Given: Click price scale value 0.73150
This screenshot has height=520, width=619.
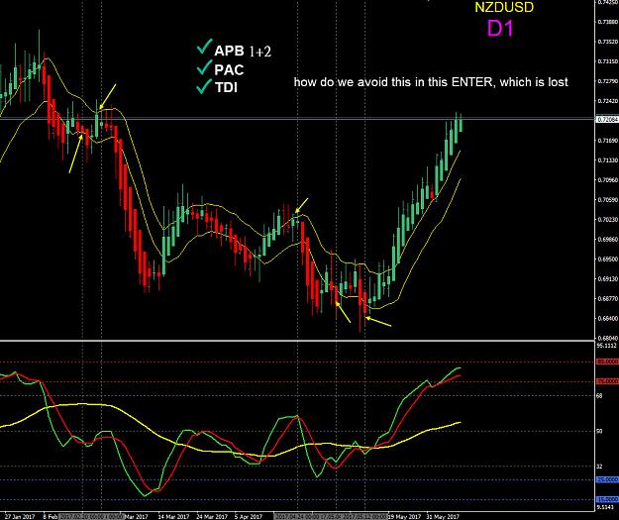Looking at the screenshot, I should click(608, 61).
